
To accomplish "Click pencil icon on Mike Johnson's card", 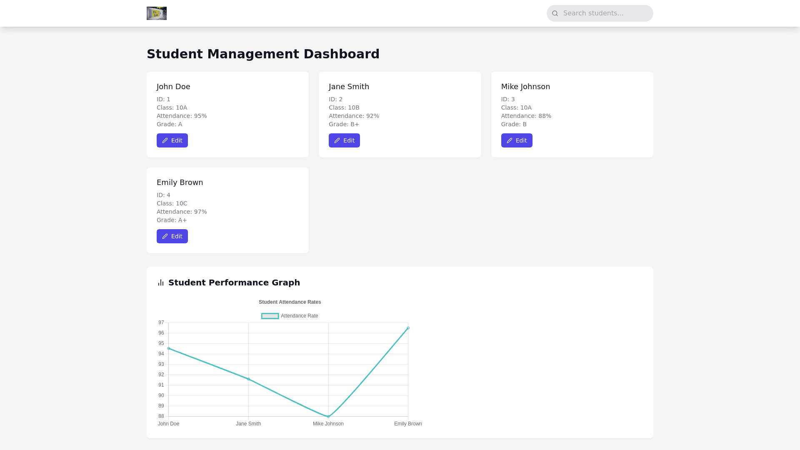I will click(510, 141).
